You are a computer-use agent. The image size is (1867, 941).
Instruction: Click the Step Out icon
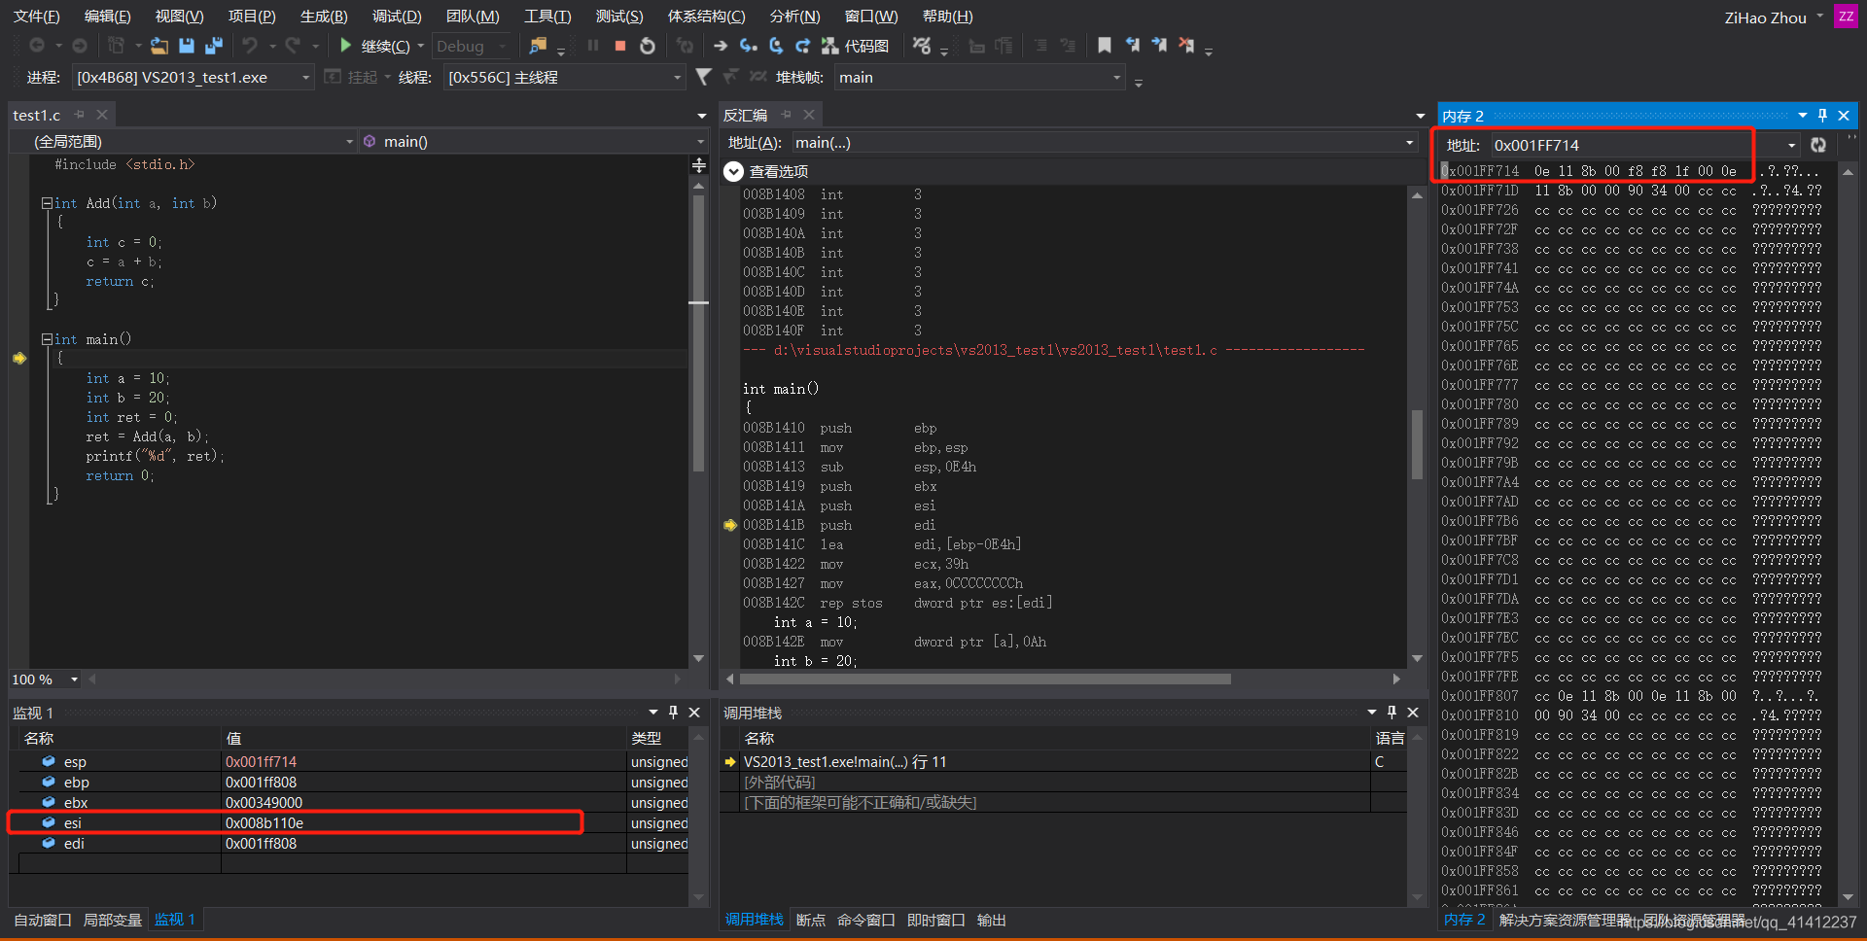tap(802, 46)
